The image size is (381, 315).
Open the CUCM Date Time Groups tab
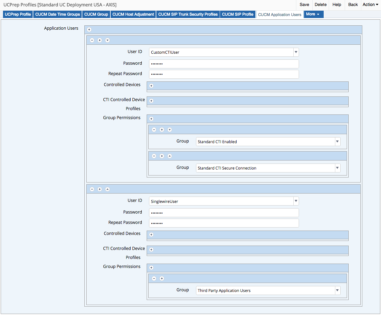point(58,14)
